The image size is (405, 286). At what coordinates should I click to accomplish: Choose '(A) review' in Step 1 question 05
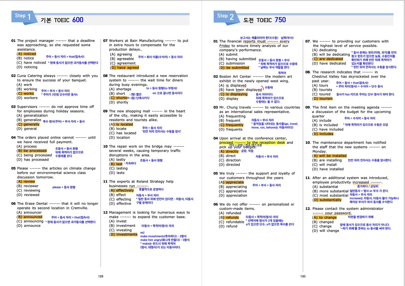pos(26,182)
